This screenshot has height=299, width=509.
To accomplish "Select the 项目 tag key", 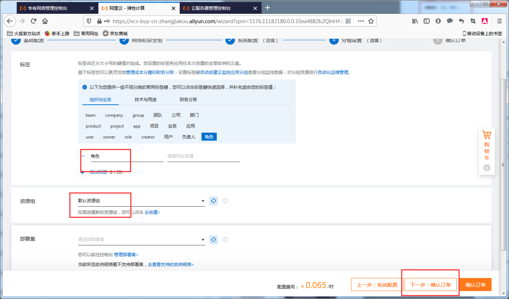I will [x=154, y=126].
